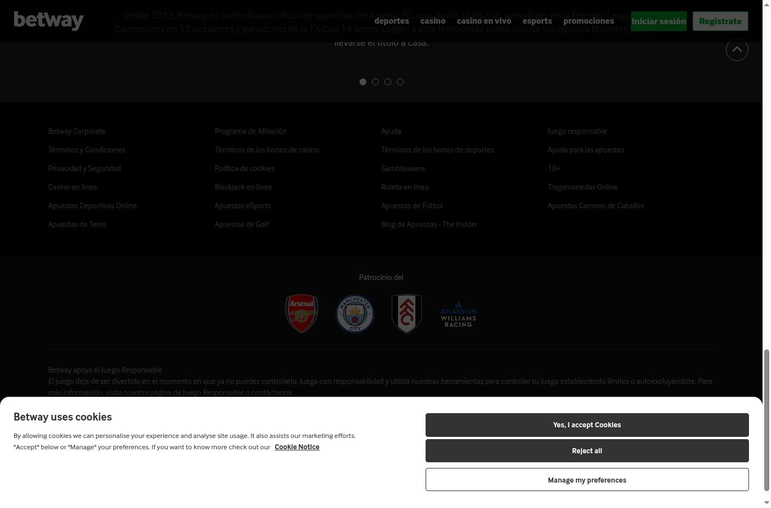Viewport: 771px width, 508px height.
Task: Open the casino menu item
Action: (x=433, y=21)
